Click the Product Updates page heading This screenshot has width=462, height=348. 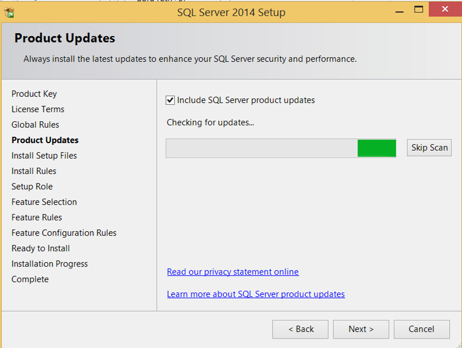point(65,38)
